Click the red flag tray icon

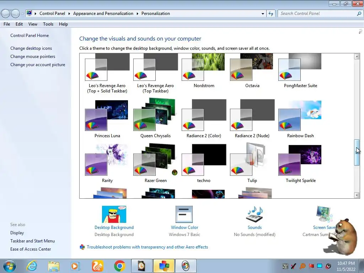point(311,266)
